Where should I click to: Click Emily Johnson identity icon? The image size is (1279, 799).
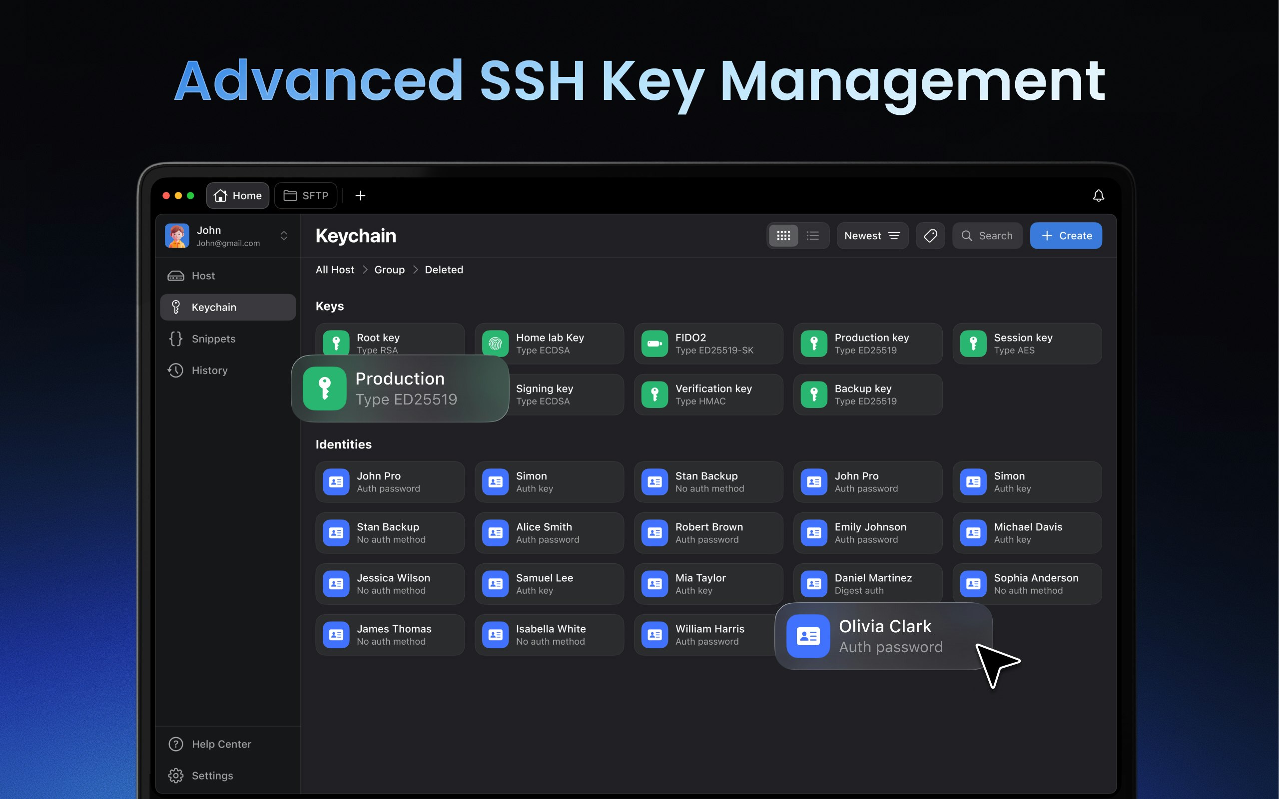[x=814, y=533]
